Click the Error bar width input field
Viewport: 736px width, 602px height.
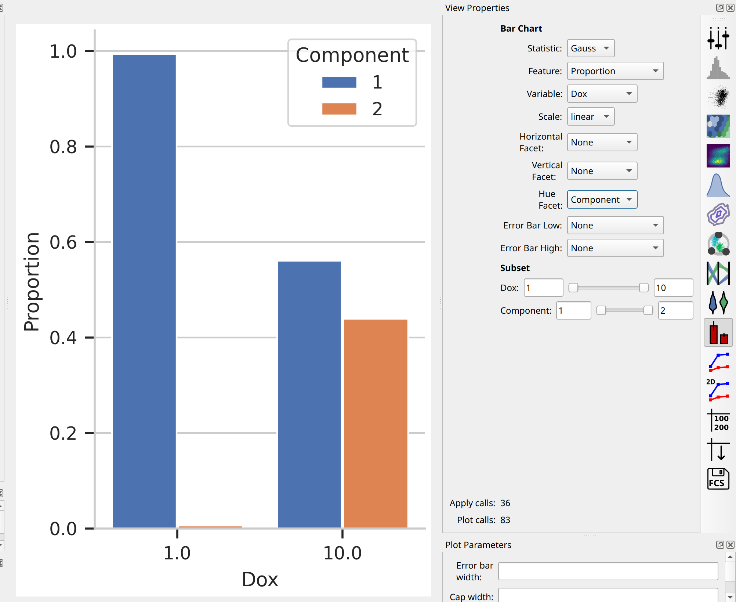point(608,572)
